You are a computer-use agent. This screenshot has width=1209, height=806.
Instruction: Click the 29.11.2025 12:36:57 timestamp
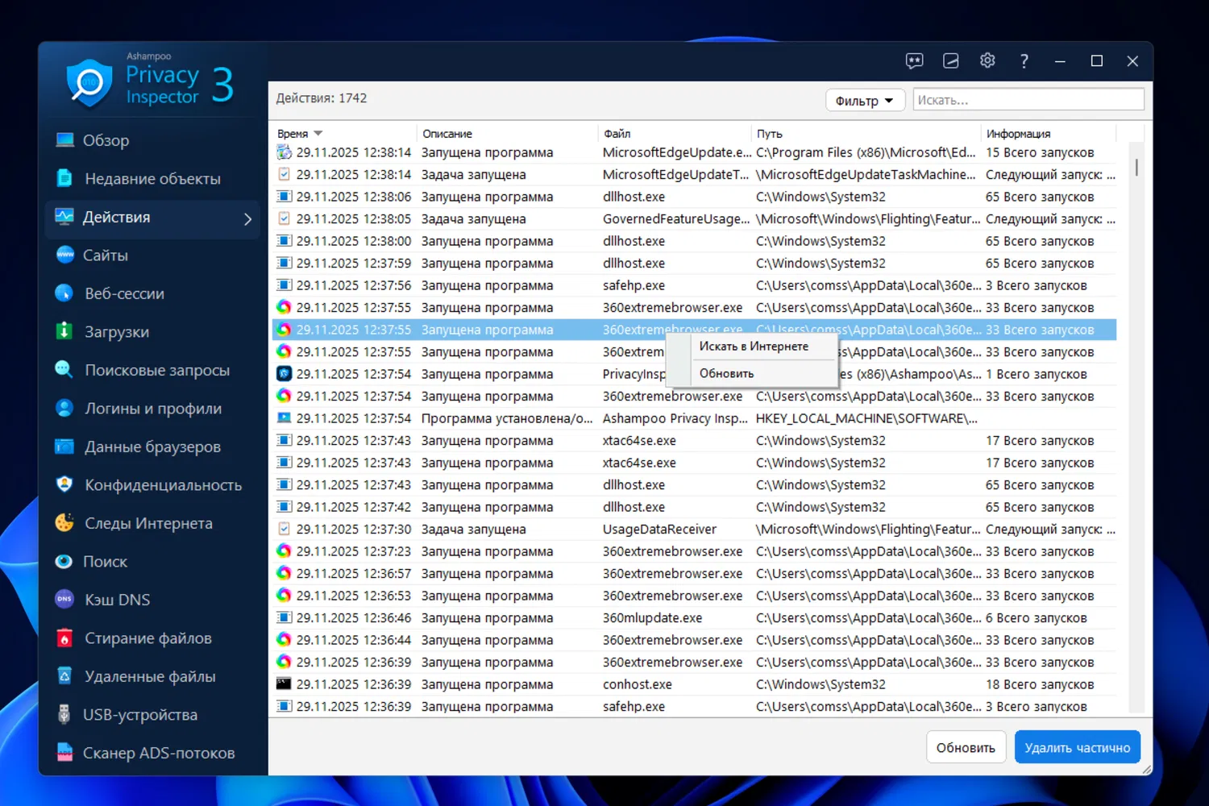click(x=353, y=574)
